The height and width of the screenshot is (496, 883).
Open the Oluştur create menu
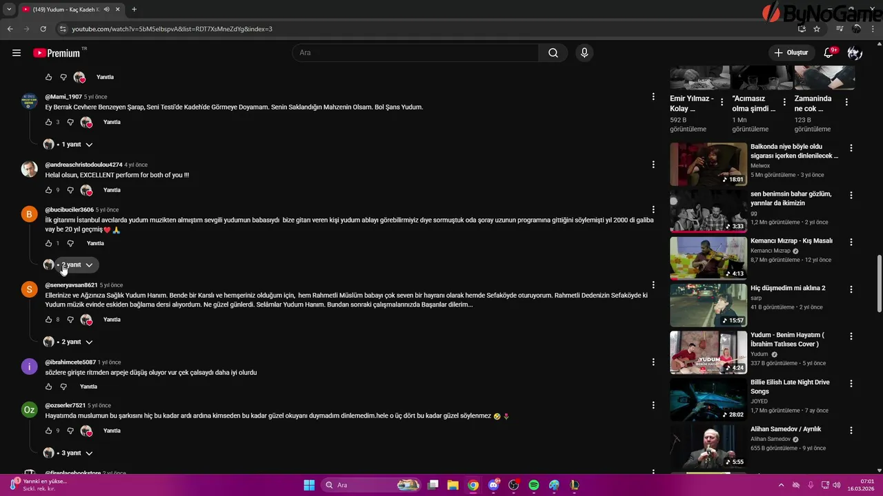(791, 53)
